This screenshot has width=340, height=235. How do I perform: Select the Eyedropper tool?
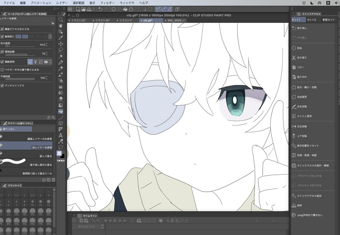[x=61, y=38]
